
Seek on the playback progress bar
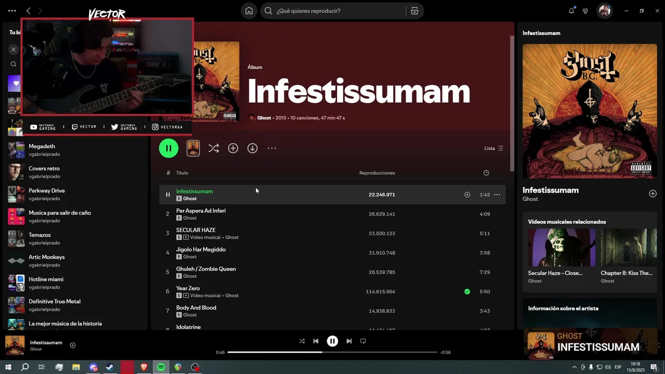click(x=332, y=352)
